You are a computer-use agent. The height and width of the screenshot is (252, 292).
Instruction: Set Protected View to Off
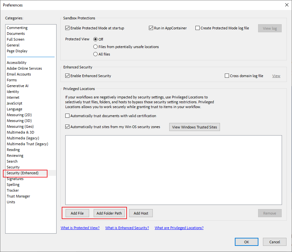coord(95,39)
